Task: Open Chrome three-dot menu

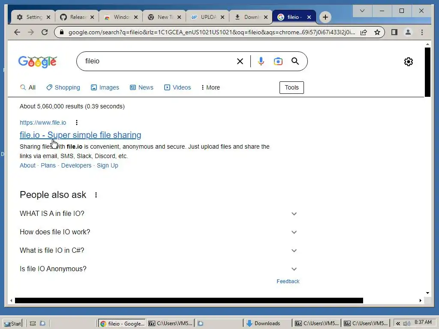Action: point(422,33)
